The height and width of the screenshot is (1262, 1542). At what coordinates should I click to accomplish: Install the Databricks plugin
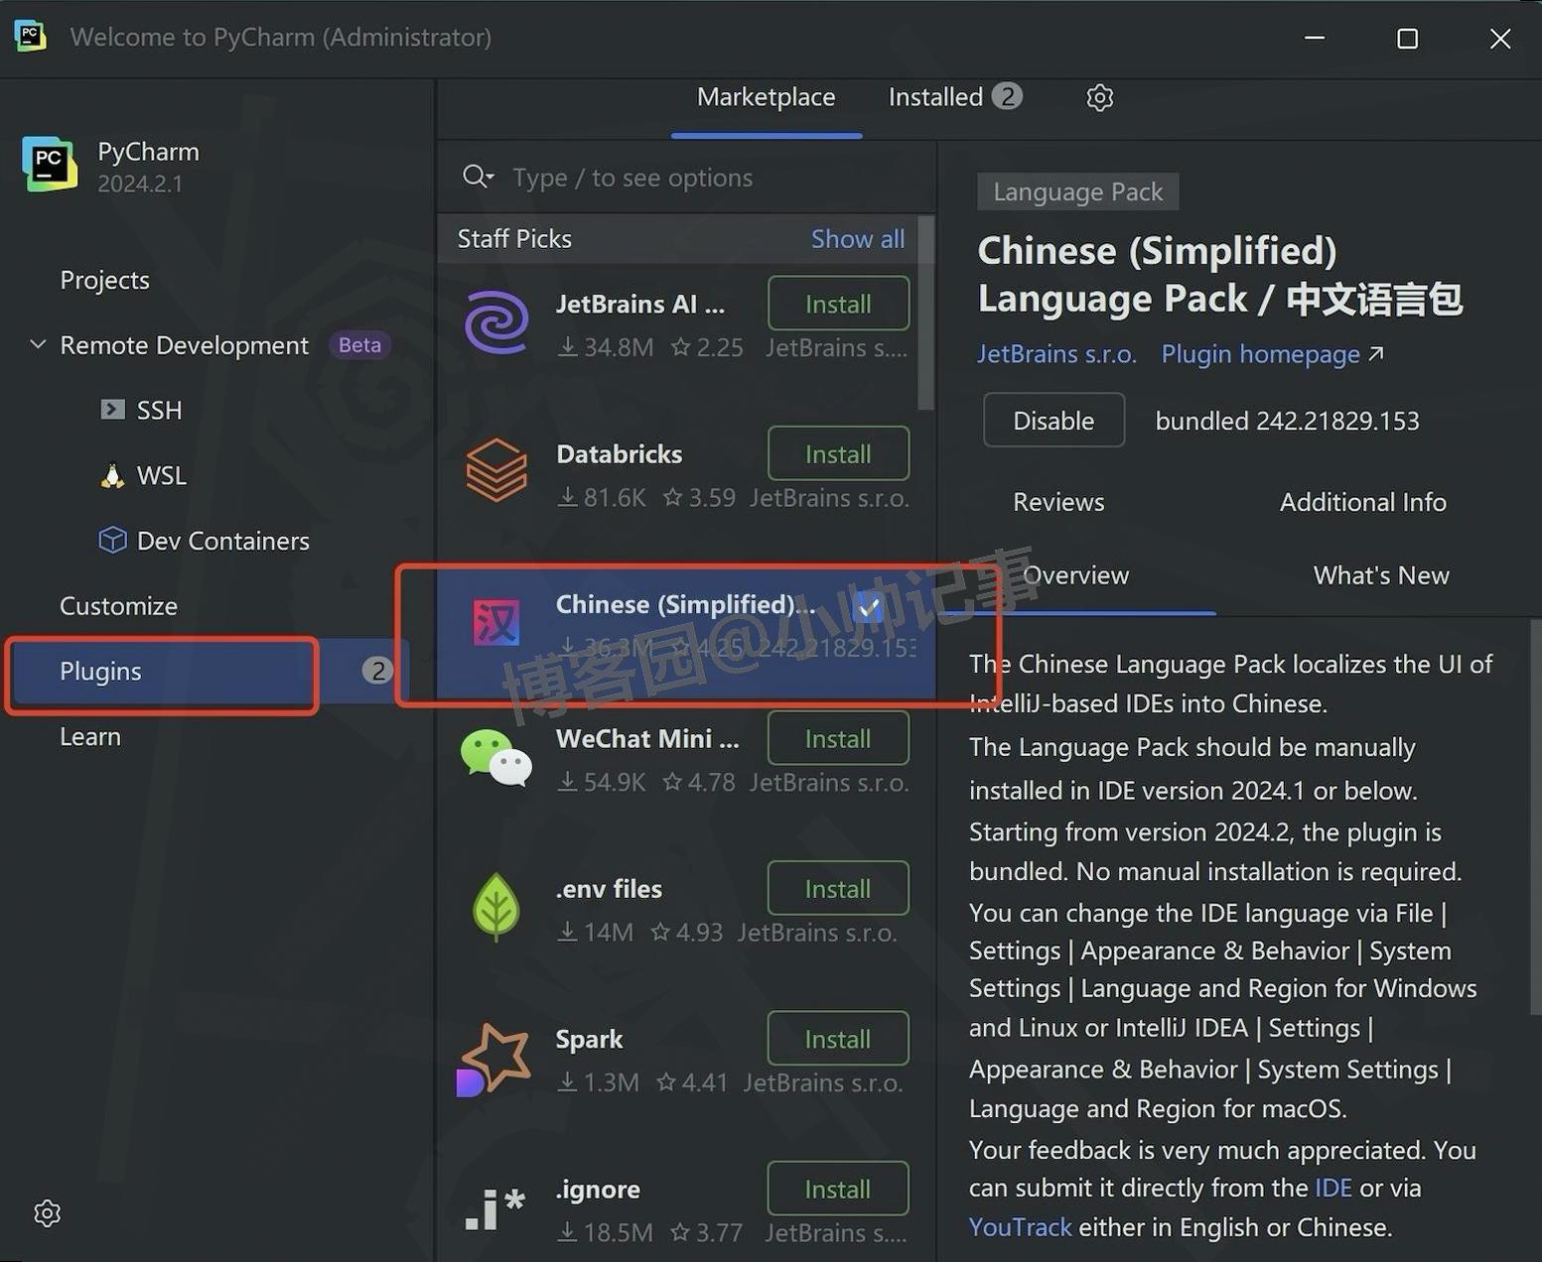pyautogui.click(x=837, y=453)
